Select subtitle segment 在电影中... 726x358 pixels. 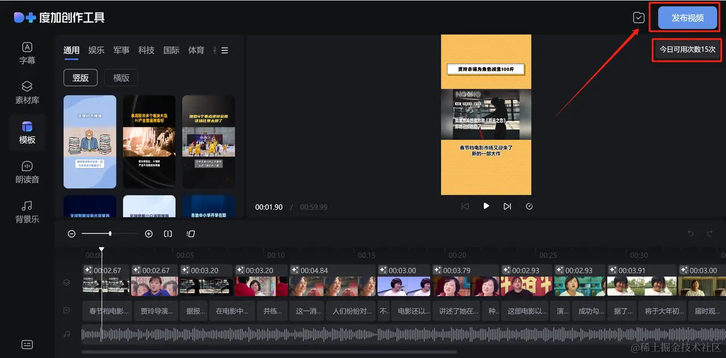[x=233, y=311]
